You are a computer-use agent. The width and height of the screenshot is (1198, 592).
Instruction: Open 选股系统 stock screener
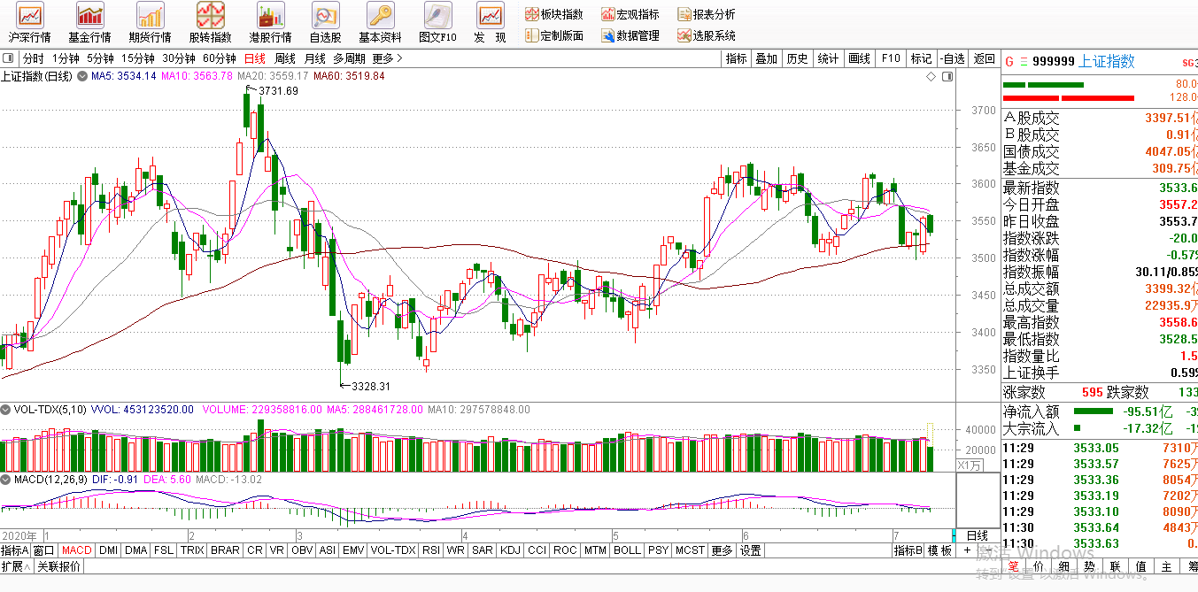pos(707,35)
